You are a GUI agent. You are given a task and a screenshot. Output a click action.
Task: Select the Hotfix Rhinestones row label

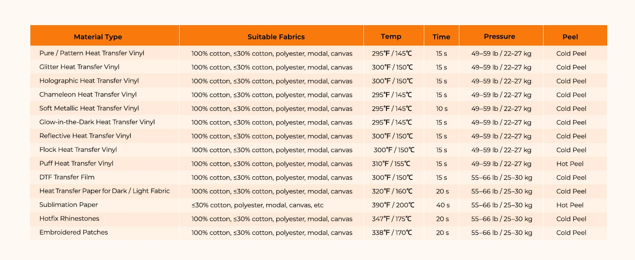click(69, 218)
